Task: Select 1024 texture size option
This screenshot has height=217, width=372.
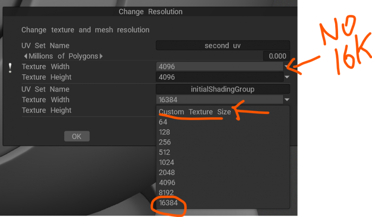Action: 166,163
